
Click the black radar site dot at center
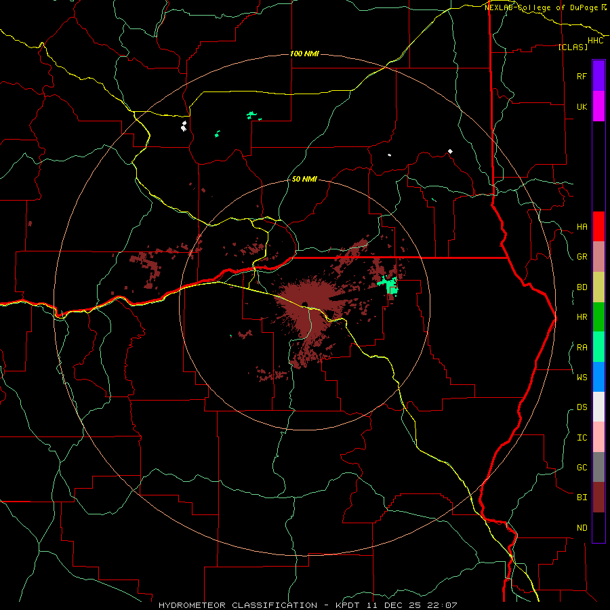304,304
